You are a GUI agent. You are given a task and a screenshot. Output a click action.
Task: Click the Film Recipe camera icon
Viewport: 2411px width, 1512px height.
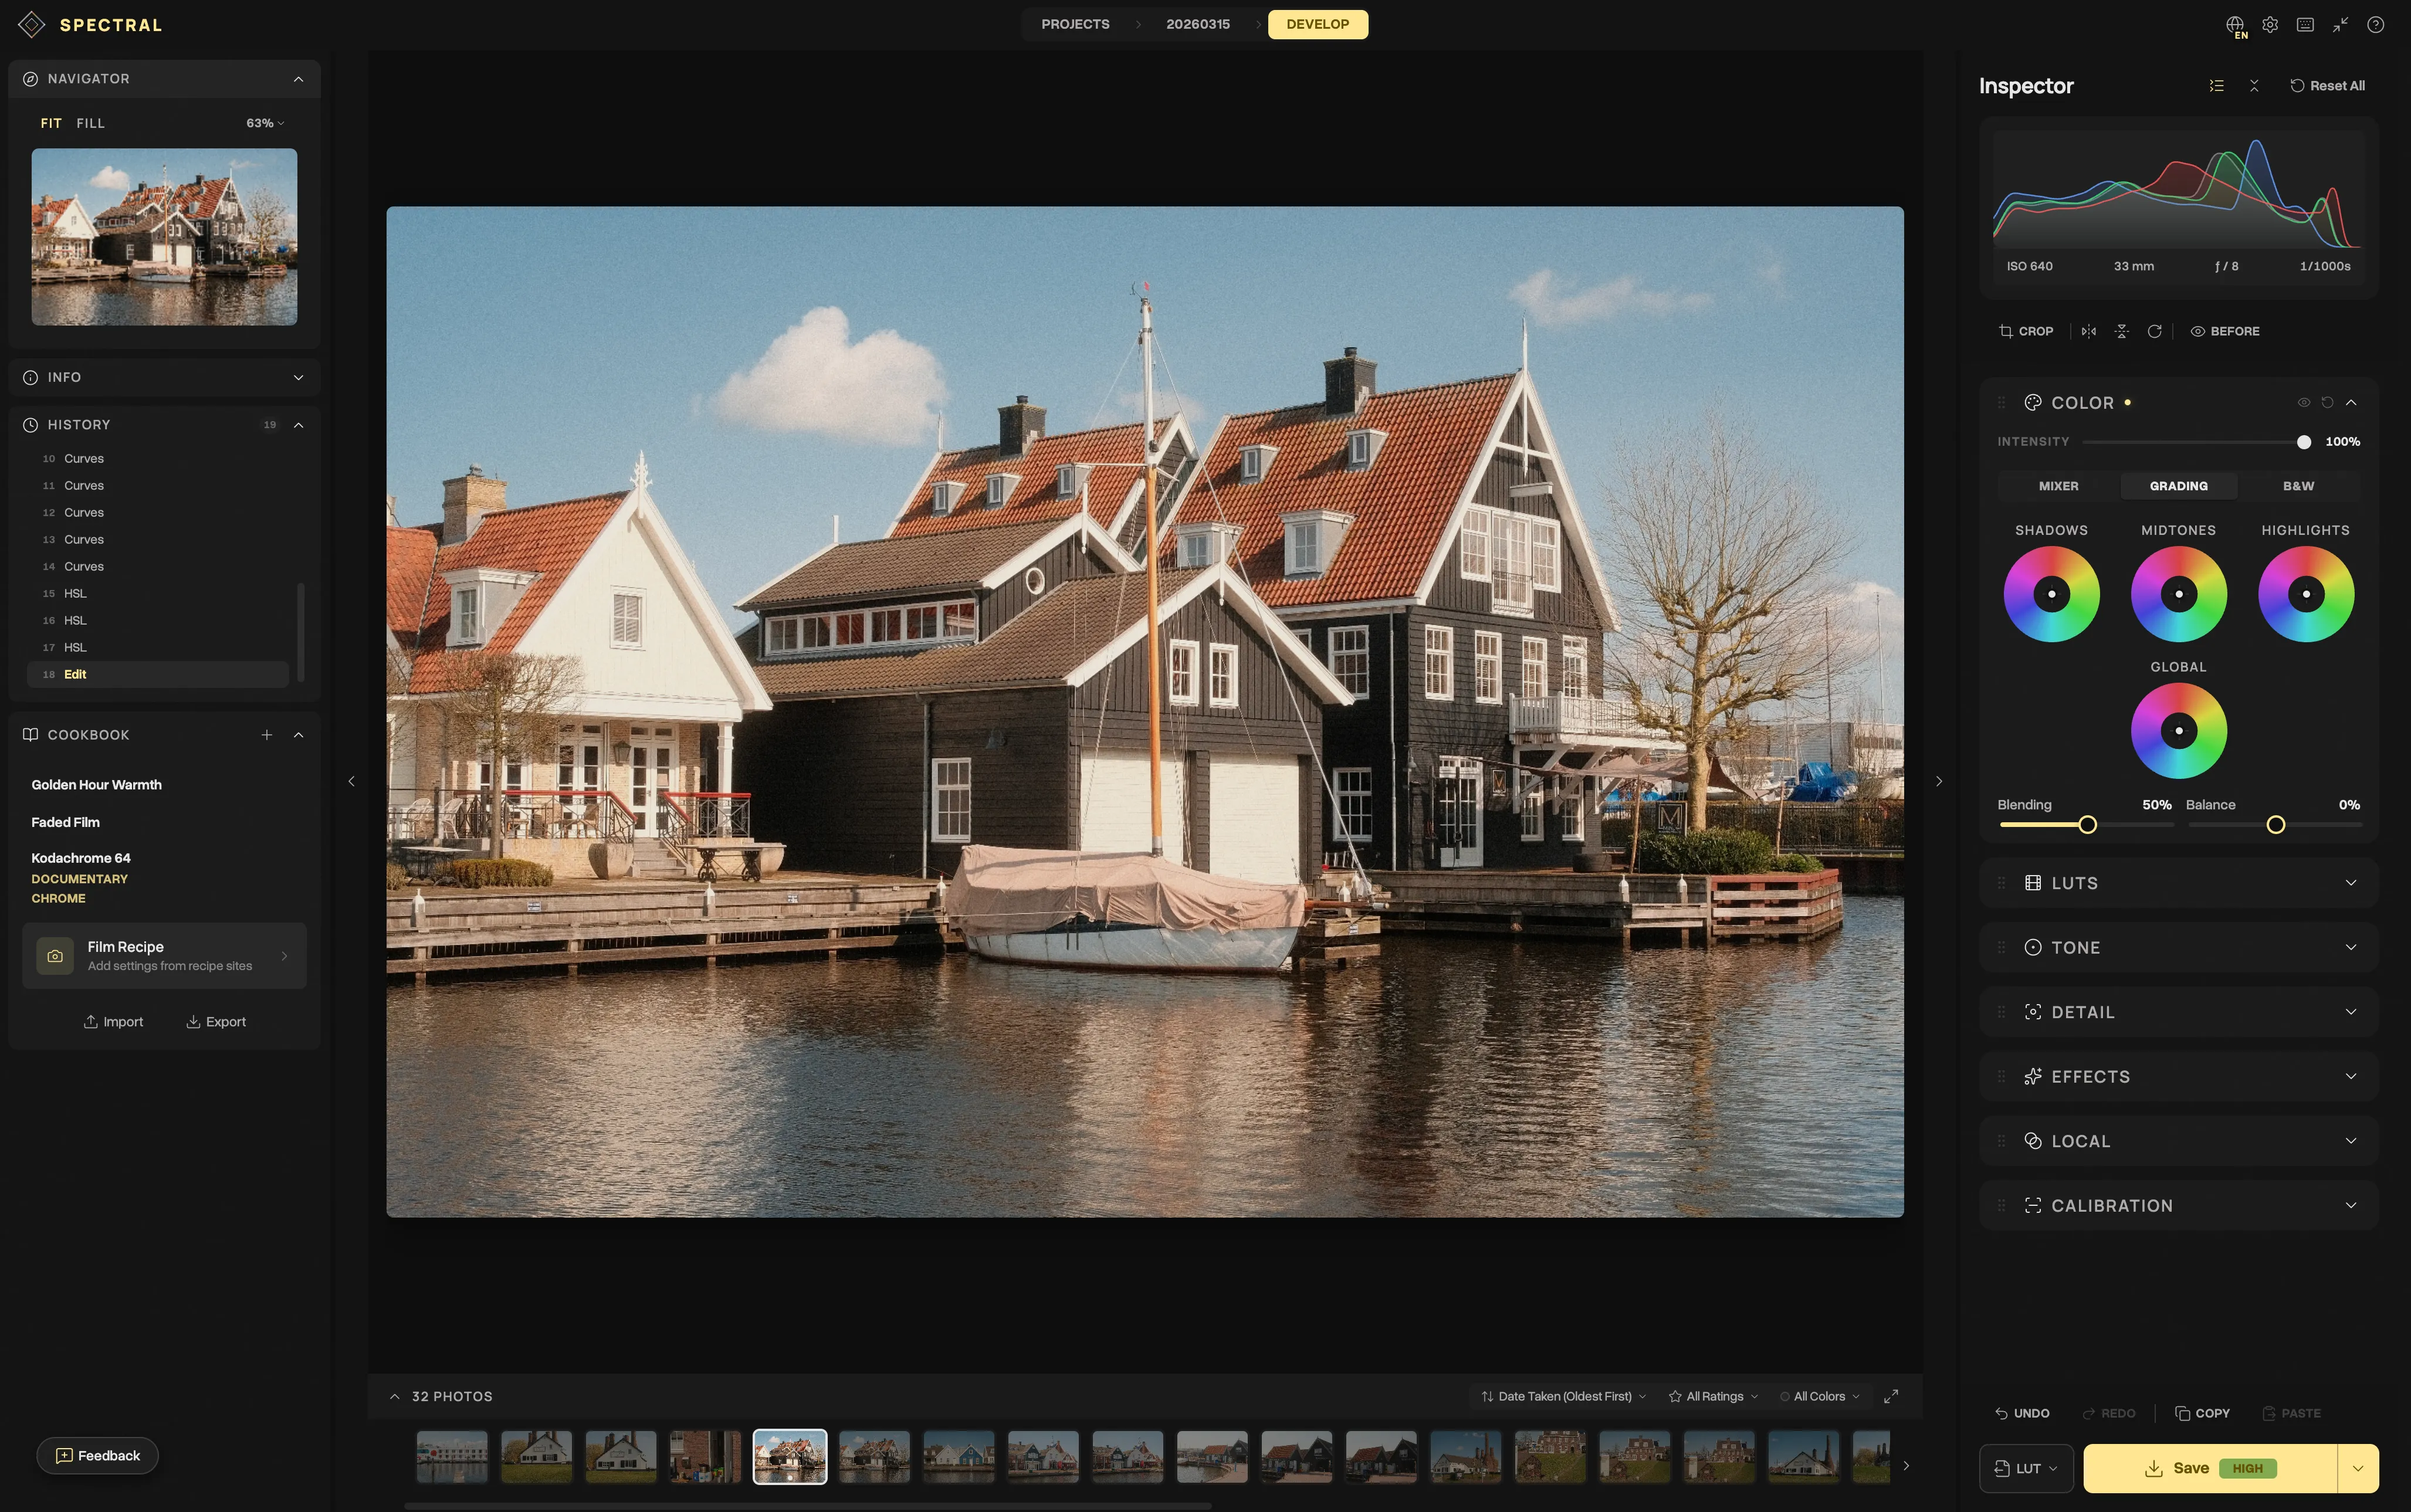pos(55,955)
